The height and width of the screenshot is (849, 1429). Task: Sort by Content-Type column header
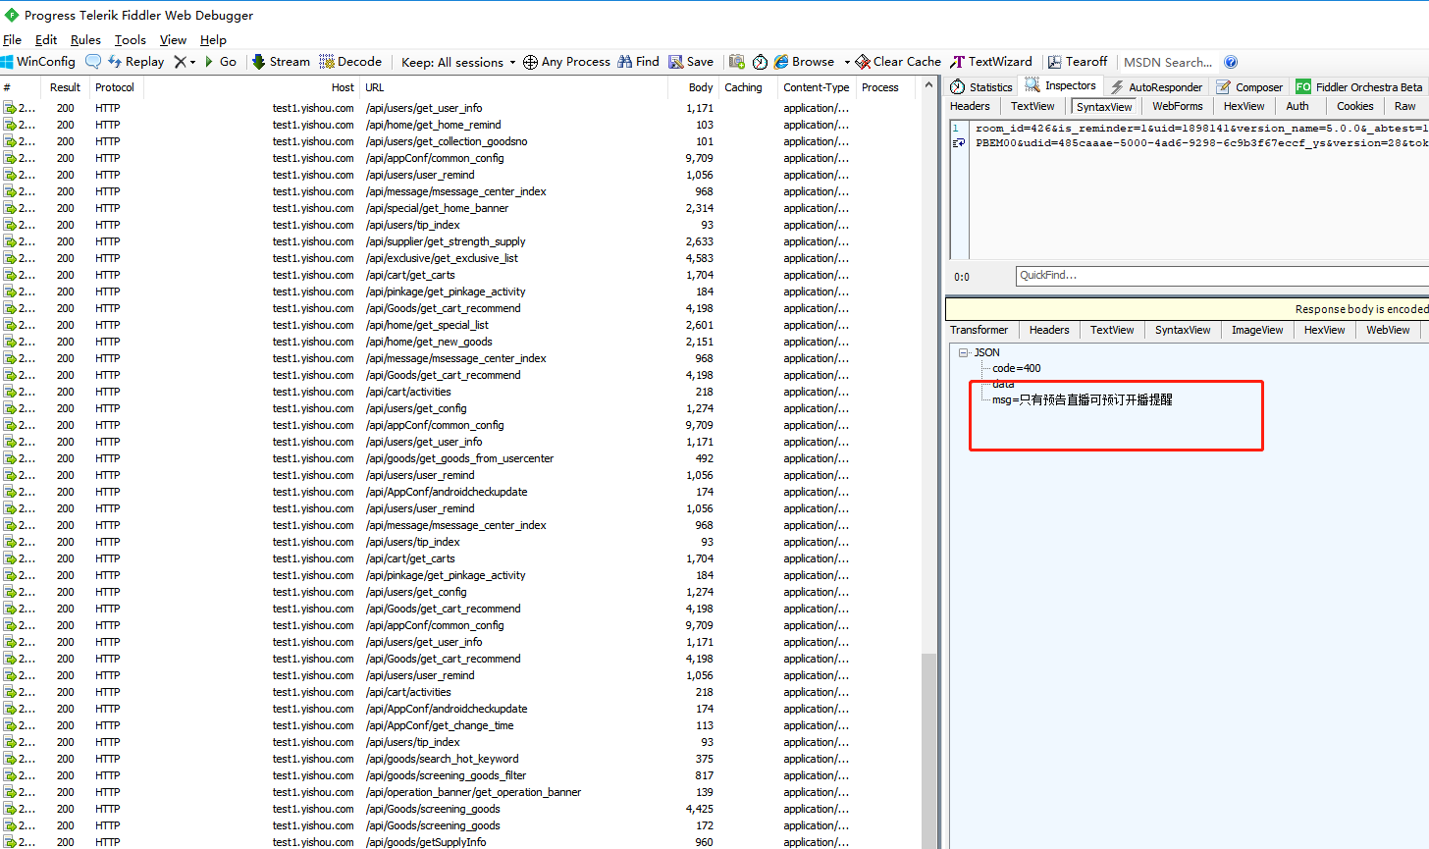click(x=817, y=87)
